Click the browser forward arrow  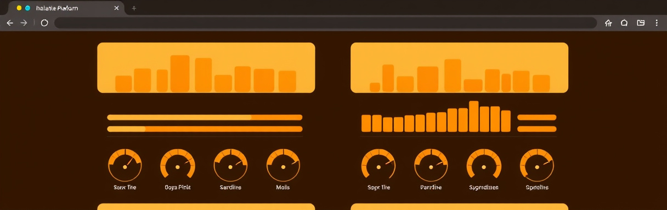coord(24,23)
